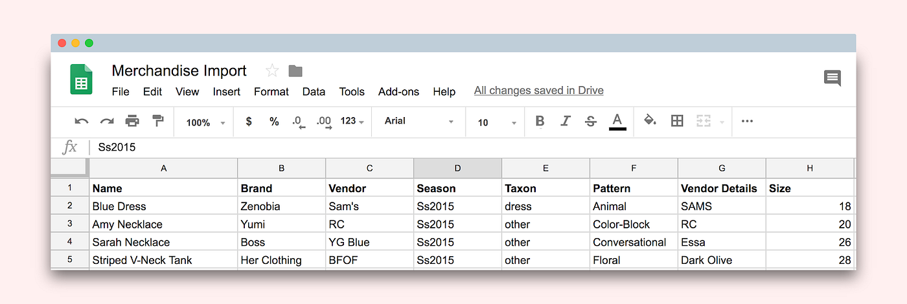Select the paint format roller tool
The height and width of the screenshot is (304, 907).
tap(157, 121)
